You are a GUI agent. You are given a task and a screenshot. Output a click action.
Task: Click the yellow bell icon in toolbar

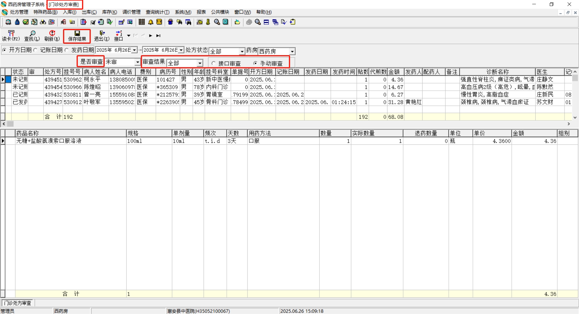[x=150, y=22]
